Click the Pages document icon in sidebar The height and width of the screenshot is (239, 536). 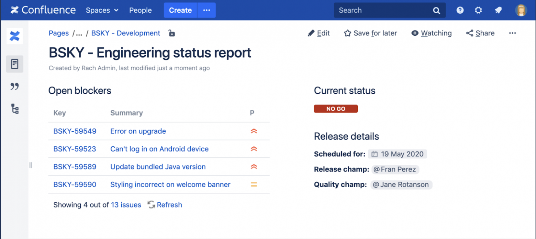(x=14, y=64)
